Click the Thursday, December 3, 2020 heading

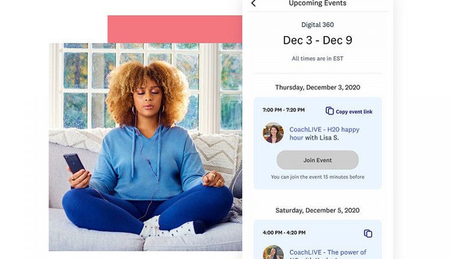pos(318,87)
